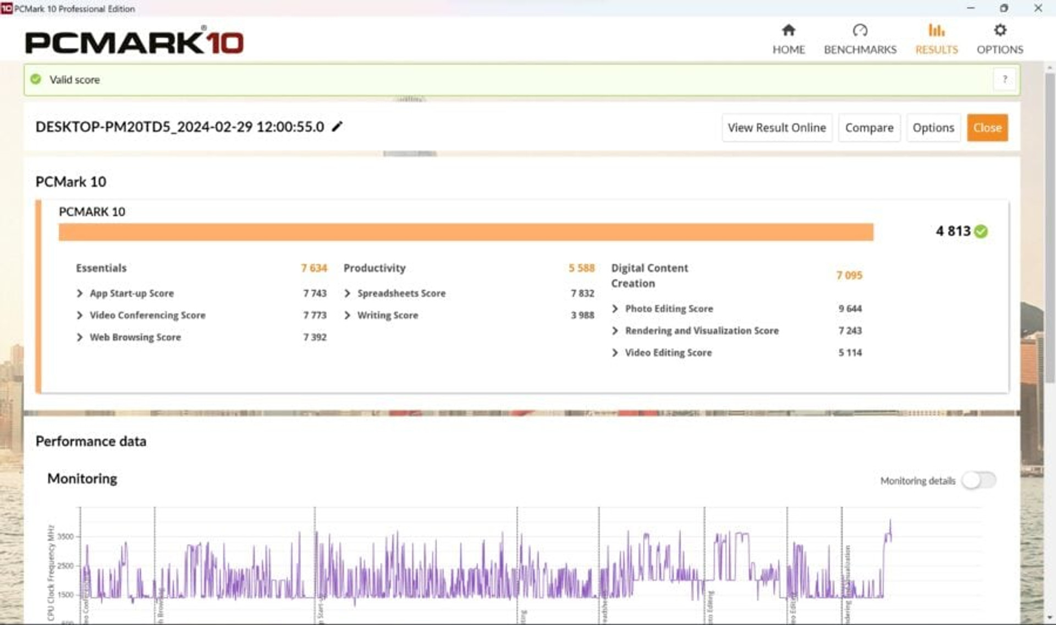Viewport: 1056px width, 625px height.
Task: Click the result Options button
Action: [933, 128]
